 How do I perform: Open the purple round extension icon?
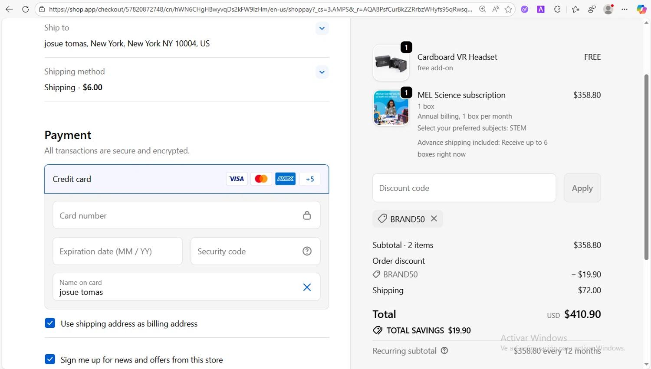point(525,9)
